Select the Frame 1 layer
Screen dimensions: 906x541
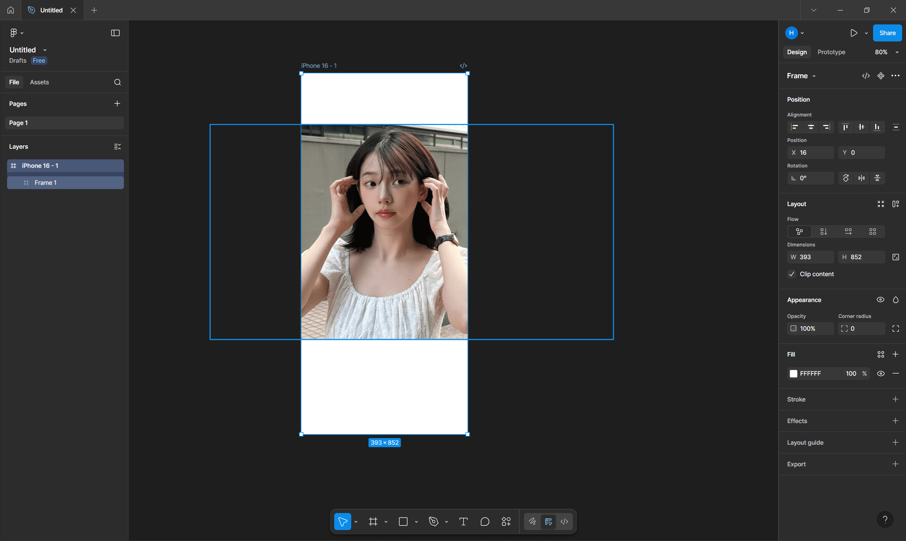click(46, 183)
